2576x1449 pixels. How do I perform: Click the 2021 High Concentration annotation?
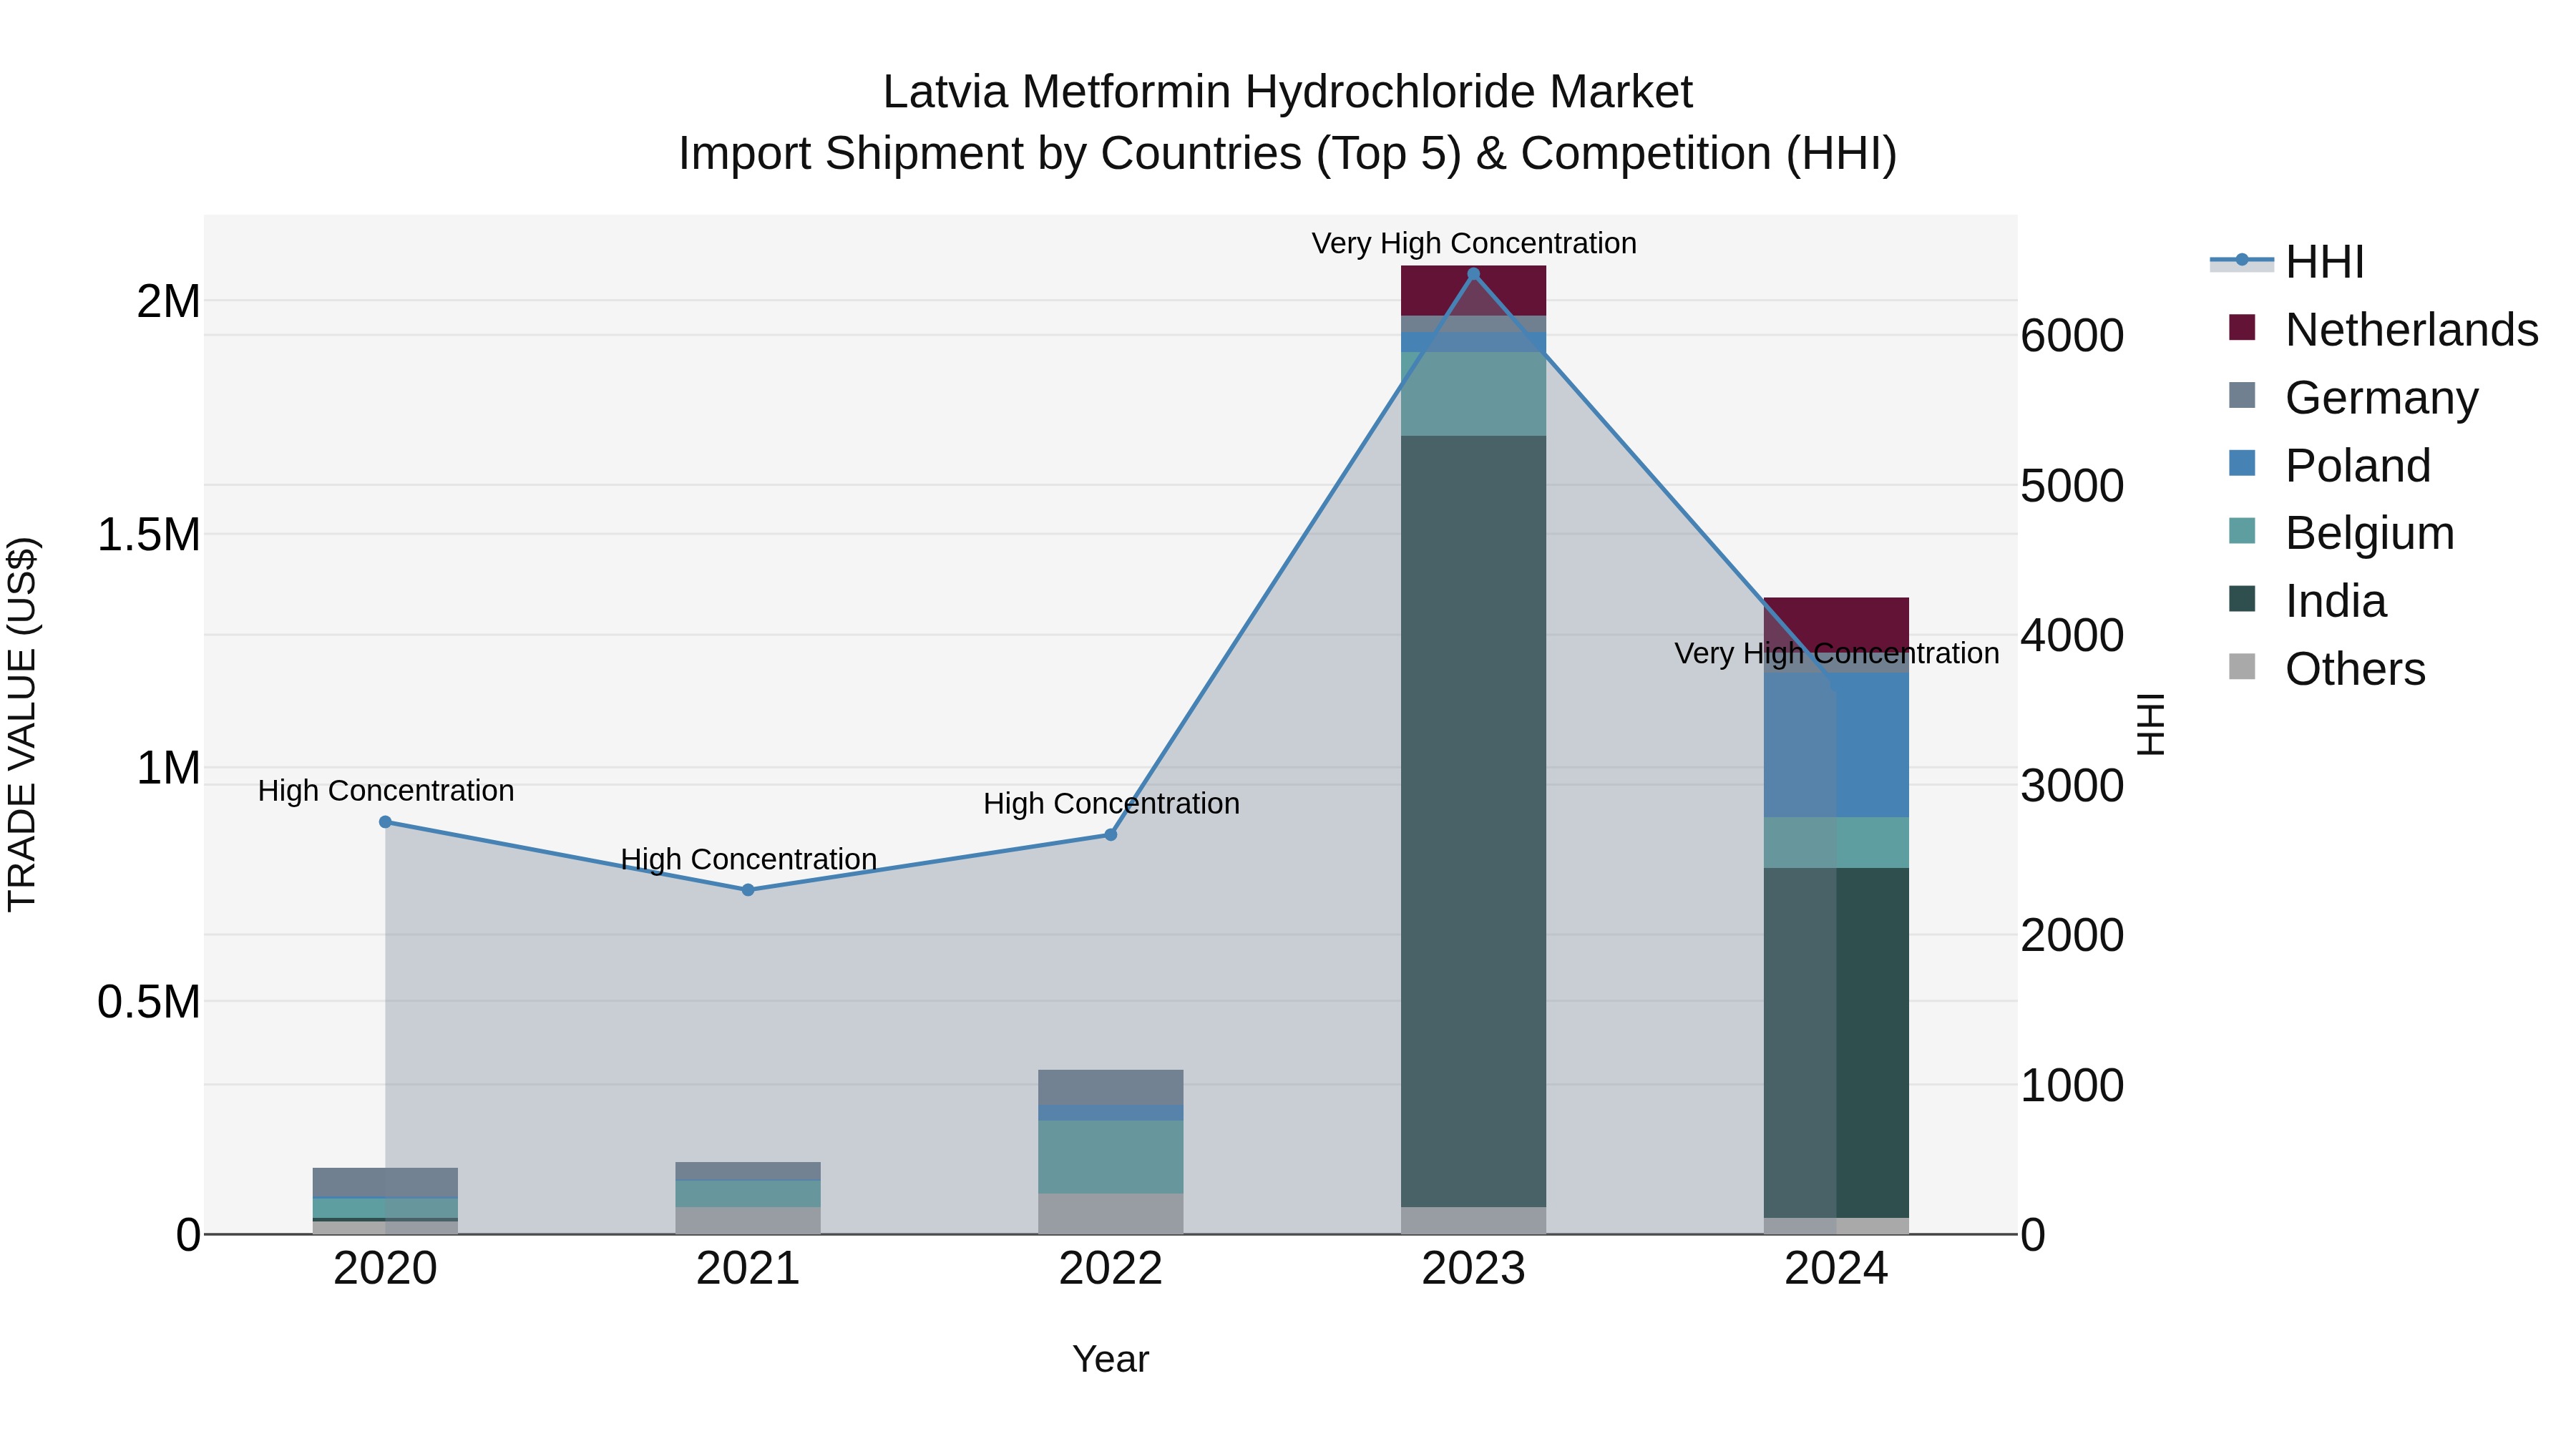[749, 859]
